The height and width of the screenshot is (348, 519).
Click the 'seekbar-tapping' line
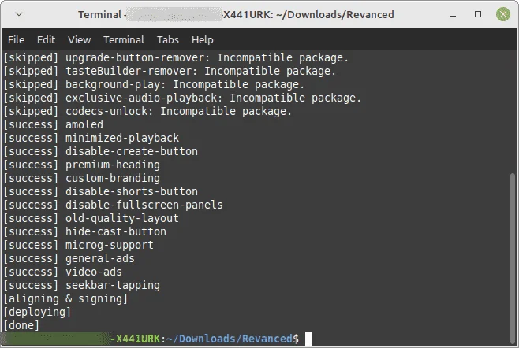click(x=82, y=285)
